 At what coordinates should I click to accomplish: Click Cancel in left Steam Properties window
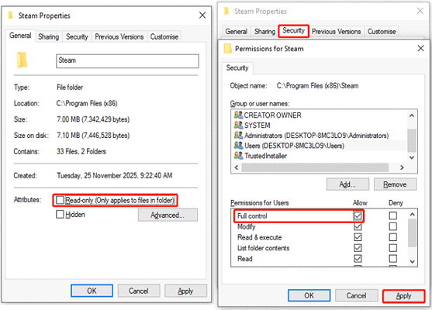(139, 291)
